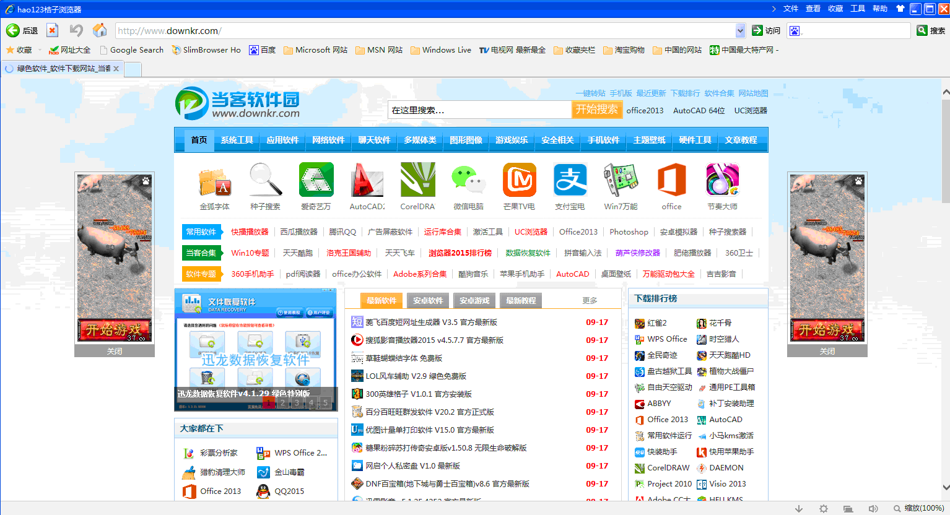Open the 工具 menu
This screenshot has height=515, width=950.
(858, 9)
